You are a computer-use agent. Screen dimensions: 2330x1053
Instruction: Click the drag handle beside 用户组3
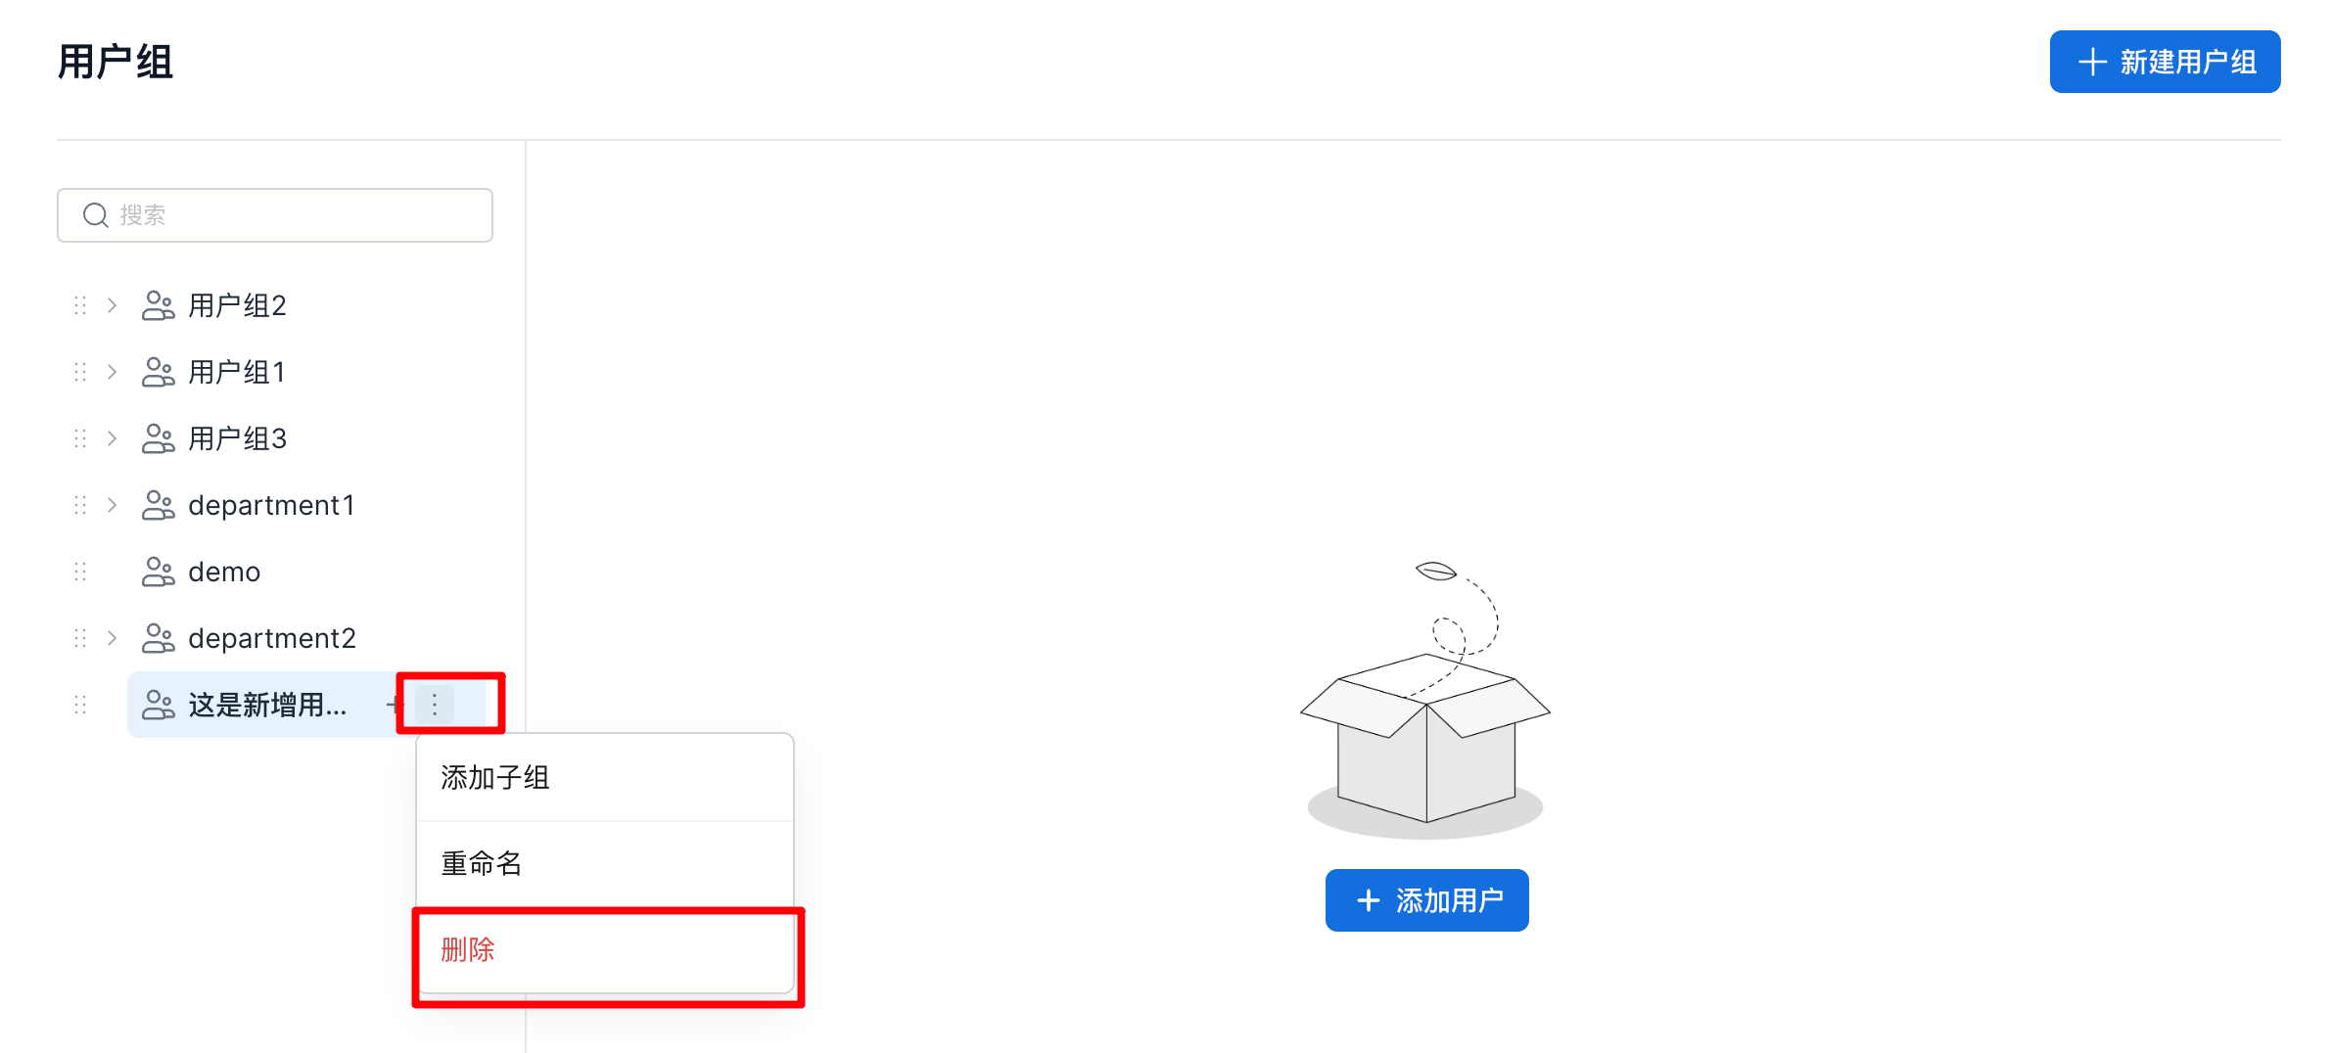pos(80,438)
